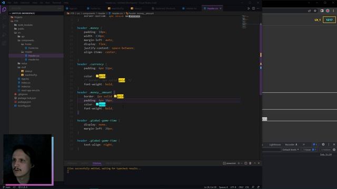
Task: Close the Header.css editor tab
Action: click(221, 8)
